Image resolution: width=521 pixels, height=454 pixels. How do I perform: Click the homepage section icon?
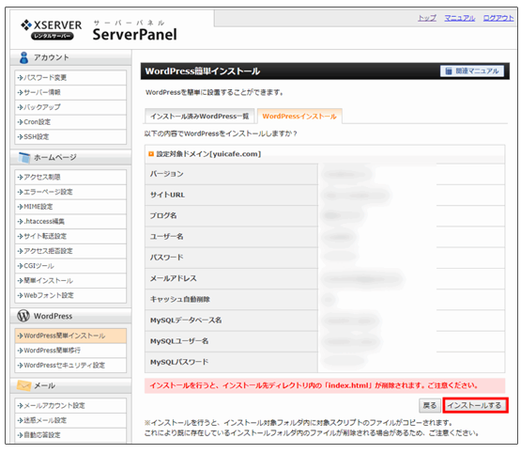pyautogui.click(x=24, y=158)
